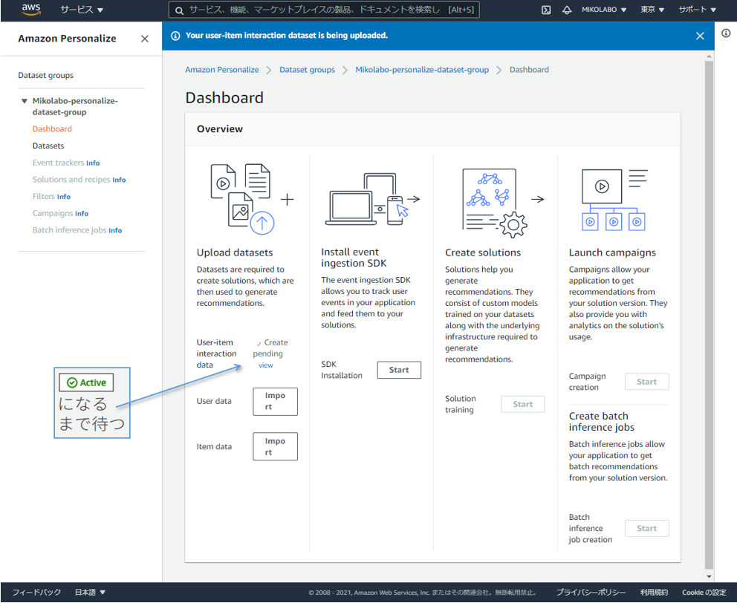This screenshot has width=737, height=603.
Task: Click Info link next to Campaigns
Action: (x=82, y=214)
